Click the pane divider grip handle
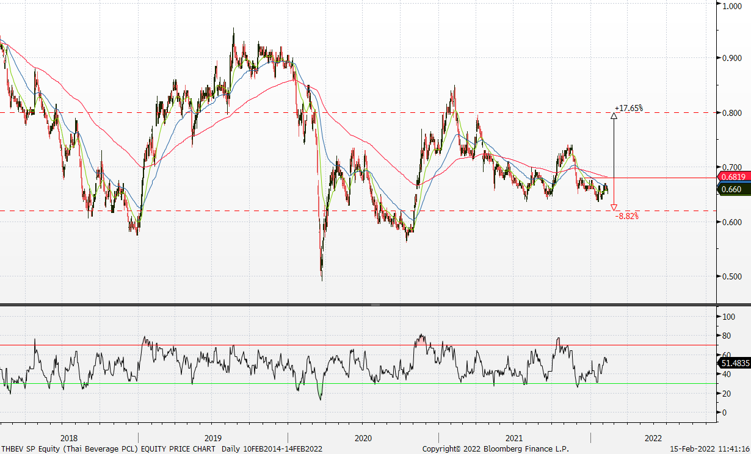This screenshot has width=751, height=454. point(375,304)
